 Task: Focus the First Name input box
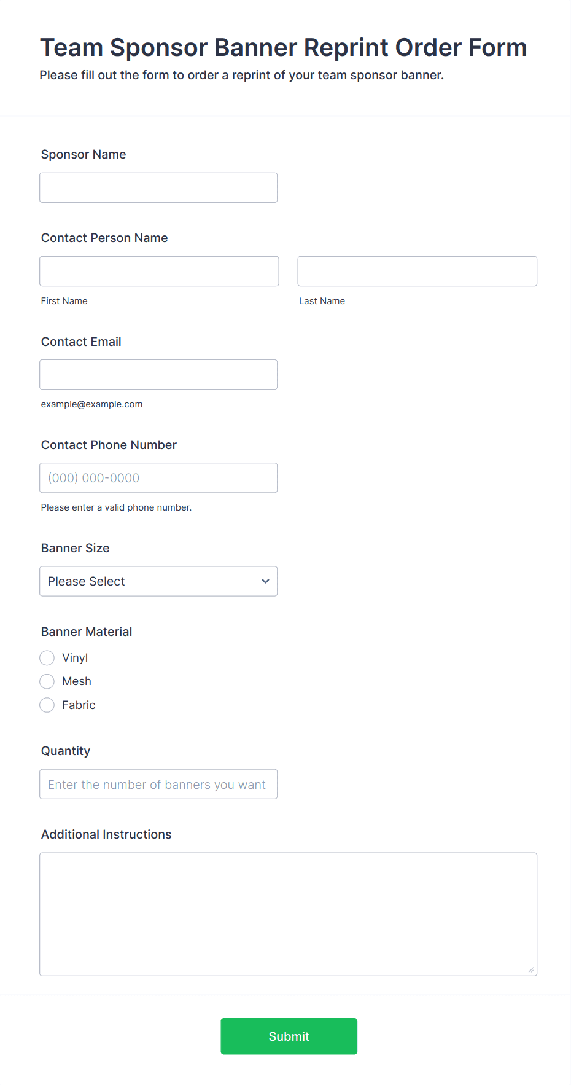159,271
